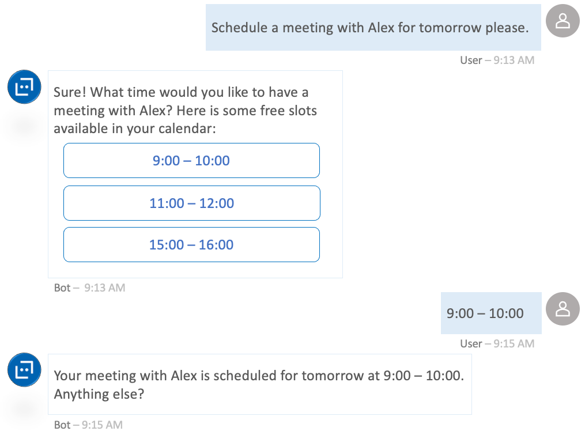
Task: Click the gray user silhouette icon mid-screen
Action: pos(562,309)
